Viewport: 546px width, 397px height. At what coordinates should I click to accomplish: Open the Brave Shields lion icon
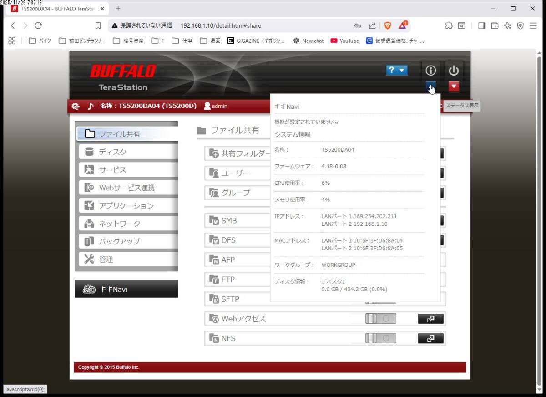(x=388, y=25)
